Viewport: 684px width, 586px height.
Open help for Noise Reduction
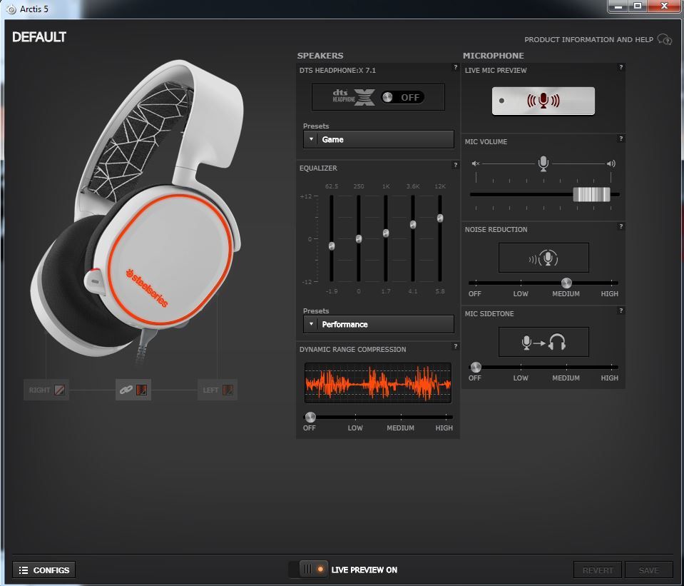click(621, 227)
